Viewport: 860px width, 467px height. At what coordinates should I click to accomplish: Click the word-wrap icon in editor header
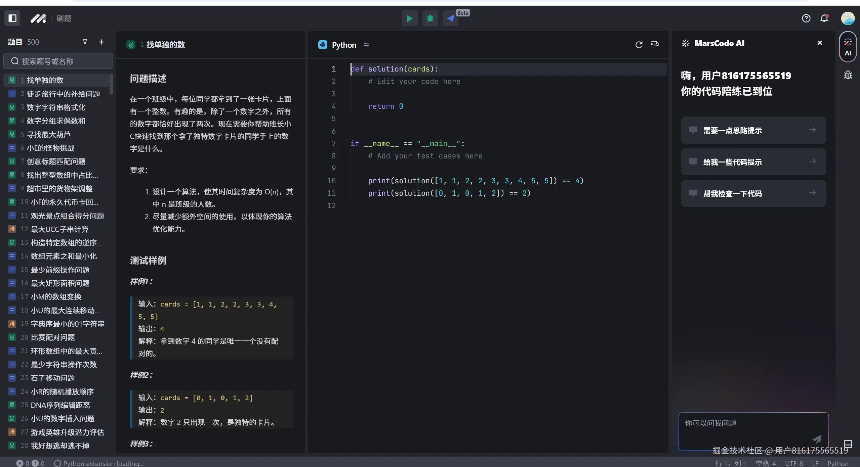655,45
